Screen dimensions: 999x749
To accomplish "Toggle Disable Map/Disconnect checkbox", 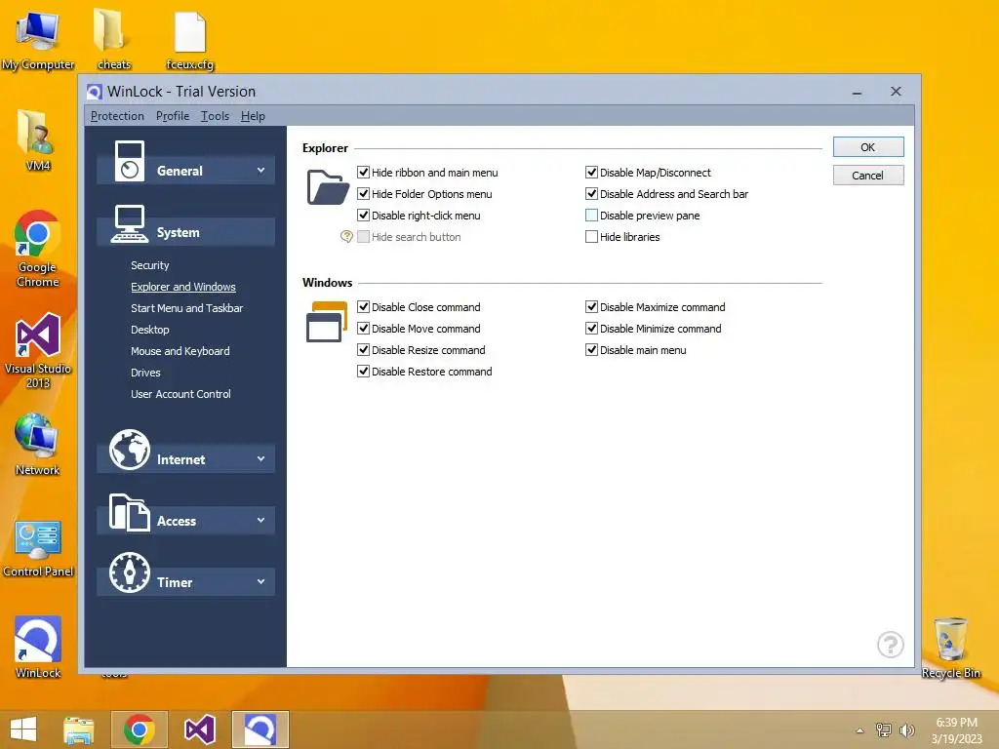I will 592,172.
